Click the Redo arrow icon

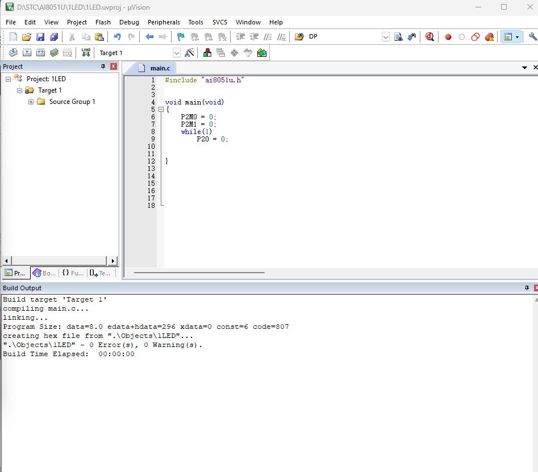[x=131, y=37]
